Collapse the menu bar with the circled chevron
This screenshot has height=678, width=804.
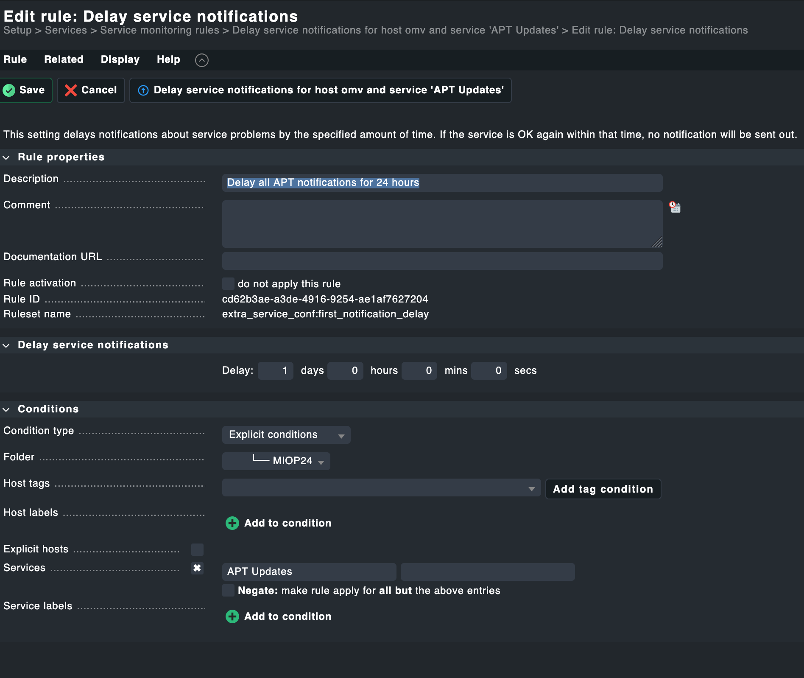[202, 60]
